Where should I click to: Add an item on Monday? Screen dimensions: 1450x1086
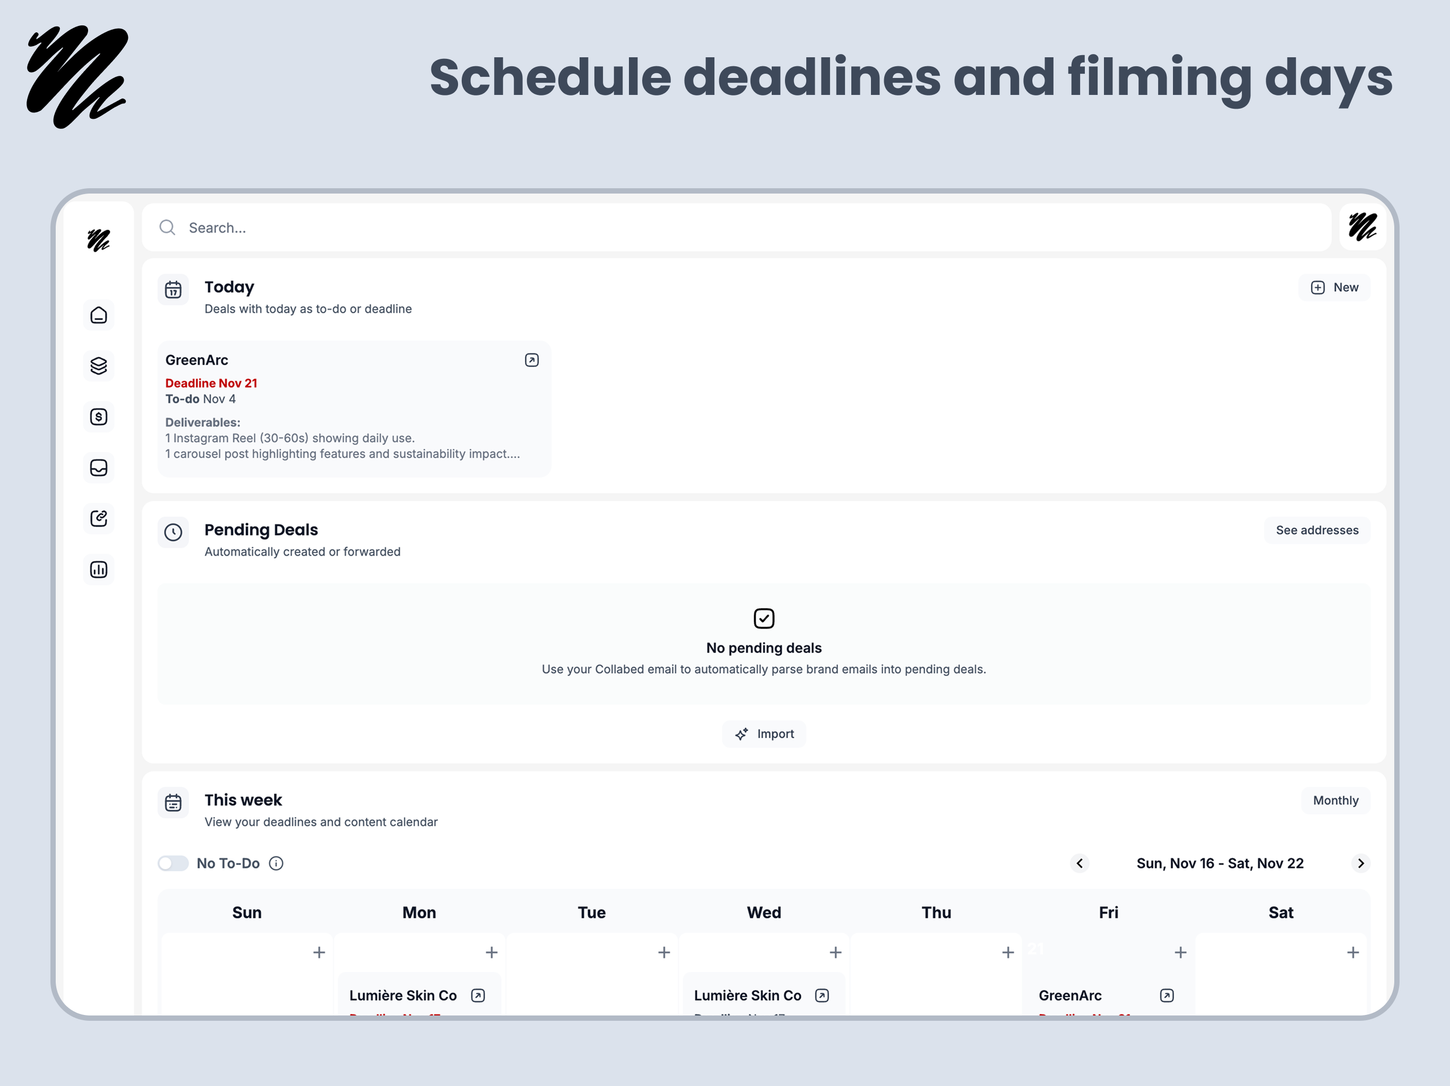pyautogui.click(x=491, y=952)
